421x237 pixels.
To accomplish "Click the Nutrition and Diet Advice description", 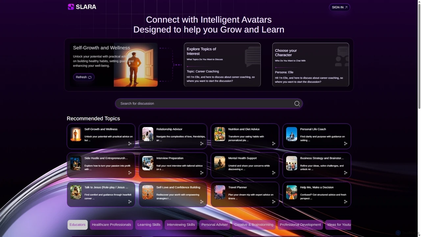I will [x=246, y=138].
